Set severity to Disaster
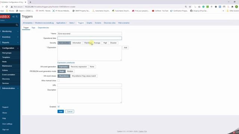Screen dimensions: 239x134 [x=113, y=43]
